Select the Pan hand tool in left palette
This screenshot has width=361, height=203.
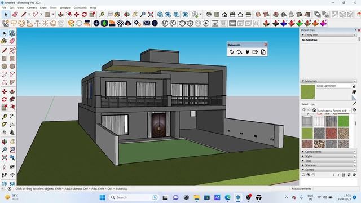click(12, 142)
